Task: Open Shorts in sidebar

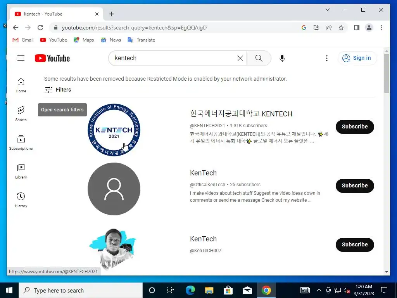Action: (x=21, y=114)
